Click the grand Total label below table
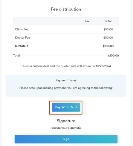This screenshot has height=146, width=133. click(16, 55)
